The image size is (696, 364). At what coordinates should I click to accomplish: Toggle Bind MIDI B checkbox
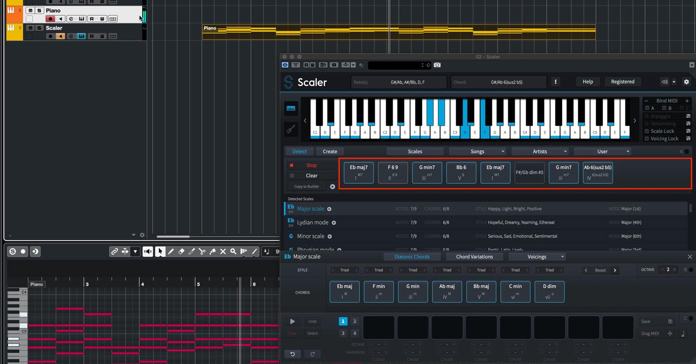click(x=664, y=108)
